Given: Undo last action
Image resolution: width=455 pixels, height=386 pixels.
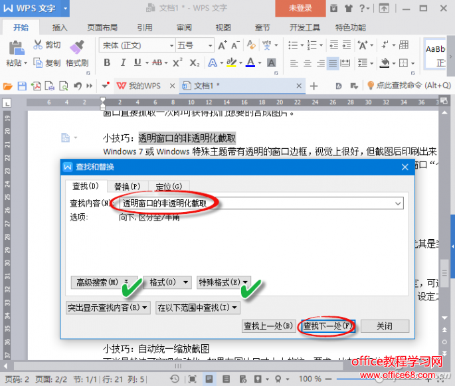Looking at the screenshot, I should (78, 86).
